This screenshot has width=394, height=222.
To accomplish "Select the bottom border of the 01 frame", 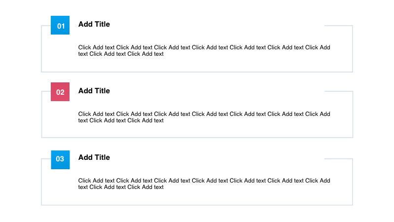I will click(x=197, y=72).
